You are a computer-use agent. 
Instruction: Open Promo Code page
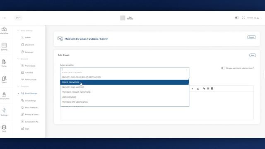(28, 66)
